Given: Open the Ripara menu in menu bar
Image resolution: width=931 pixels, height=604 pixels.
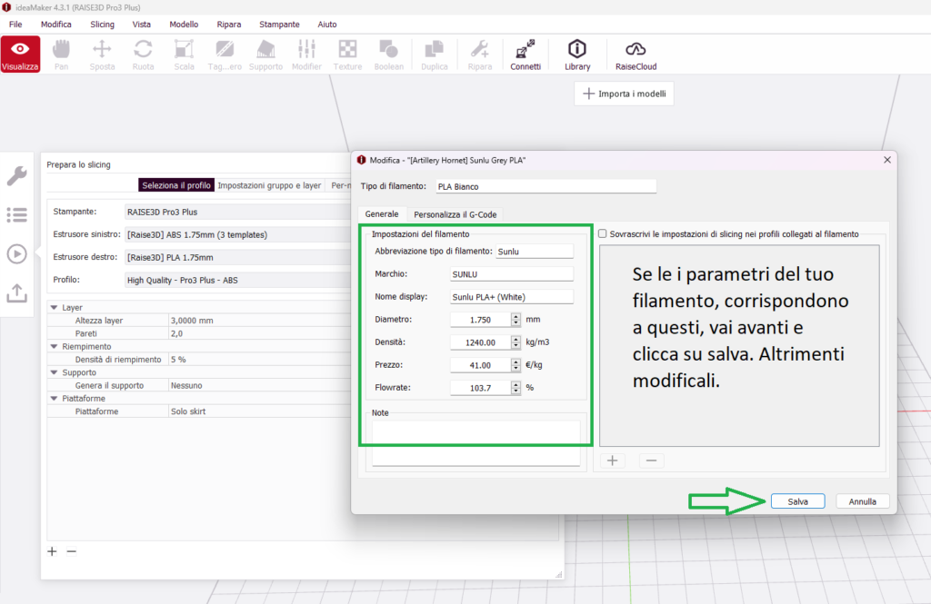Looking at the screenshot, I should [x=228, y=25].
